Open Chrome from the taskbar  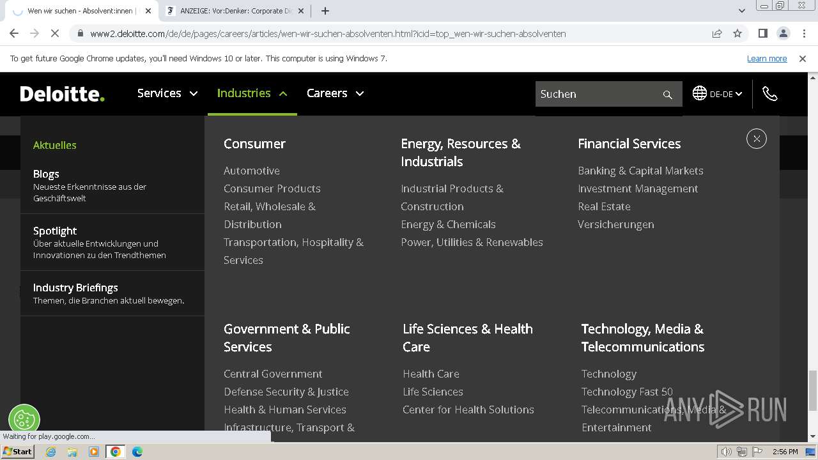(116, 452)
